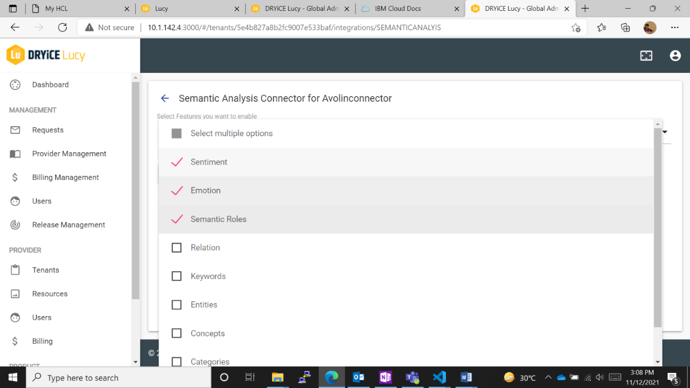Open OneNote from the taskbar
Image resolution: width=690 pixels, height=388 pixels.
pos(385,377)
